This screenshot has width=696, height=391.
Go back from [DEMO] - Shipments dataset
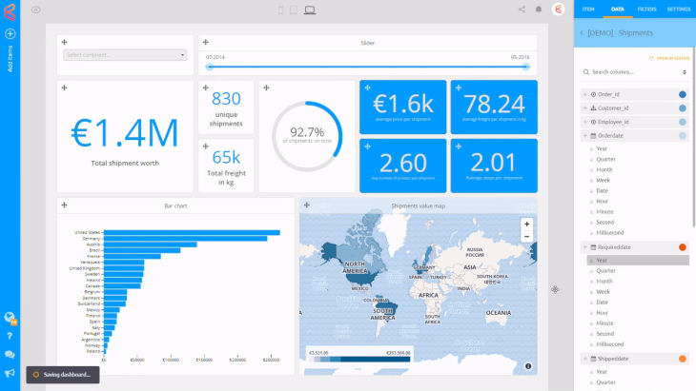coord(582,32)
